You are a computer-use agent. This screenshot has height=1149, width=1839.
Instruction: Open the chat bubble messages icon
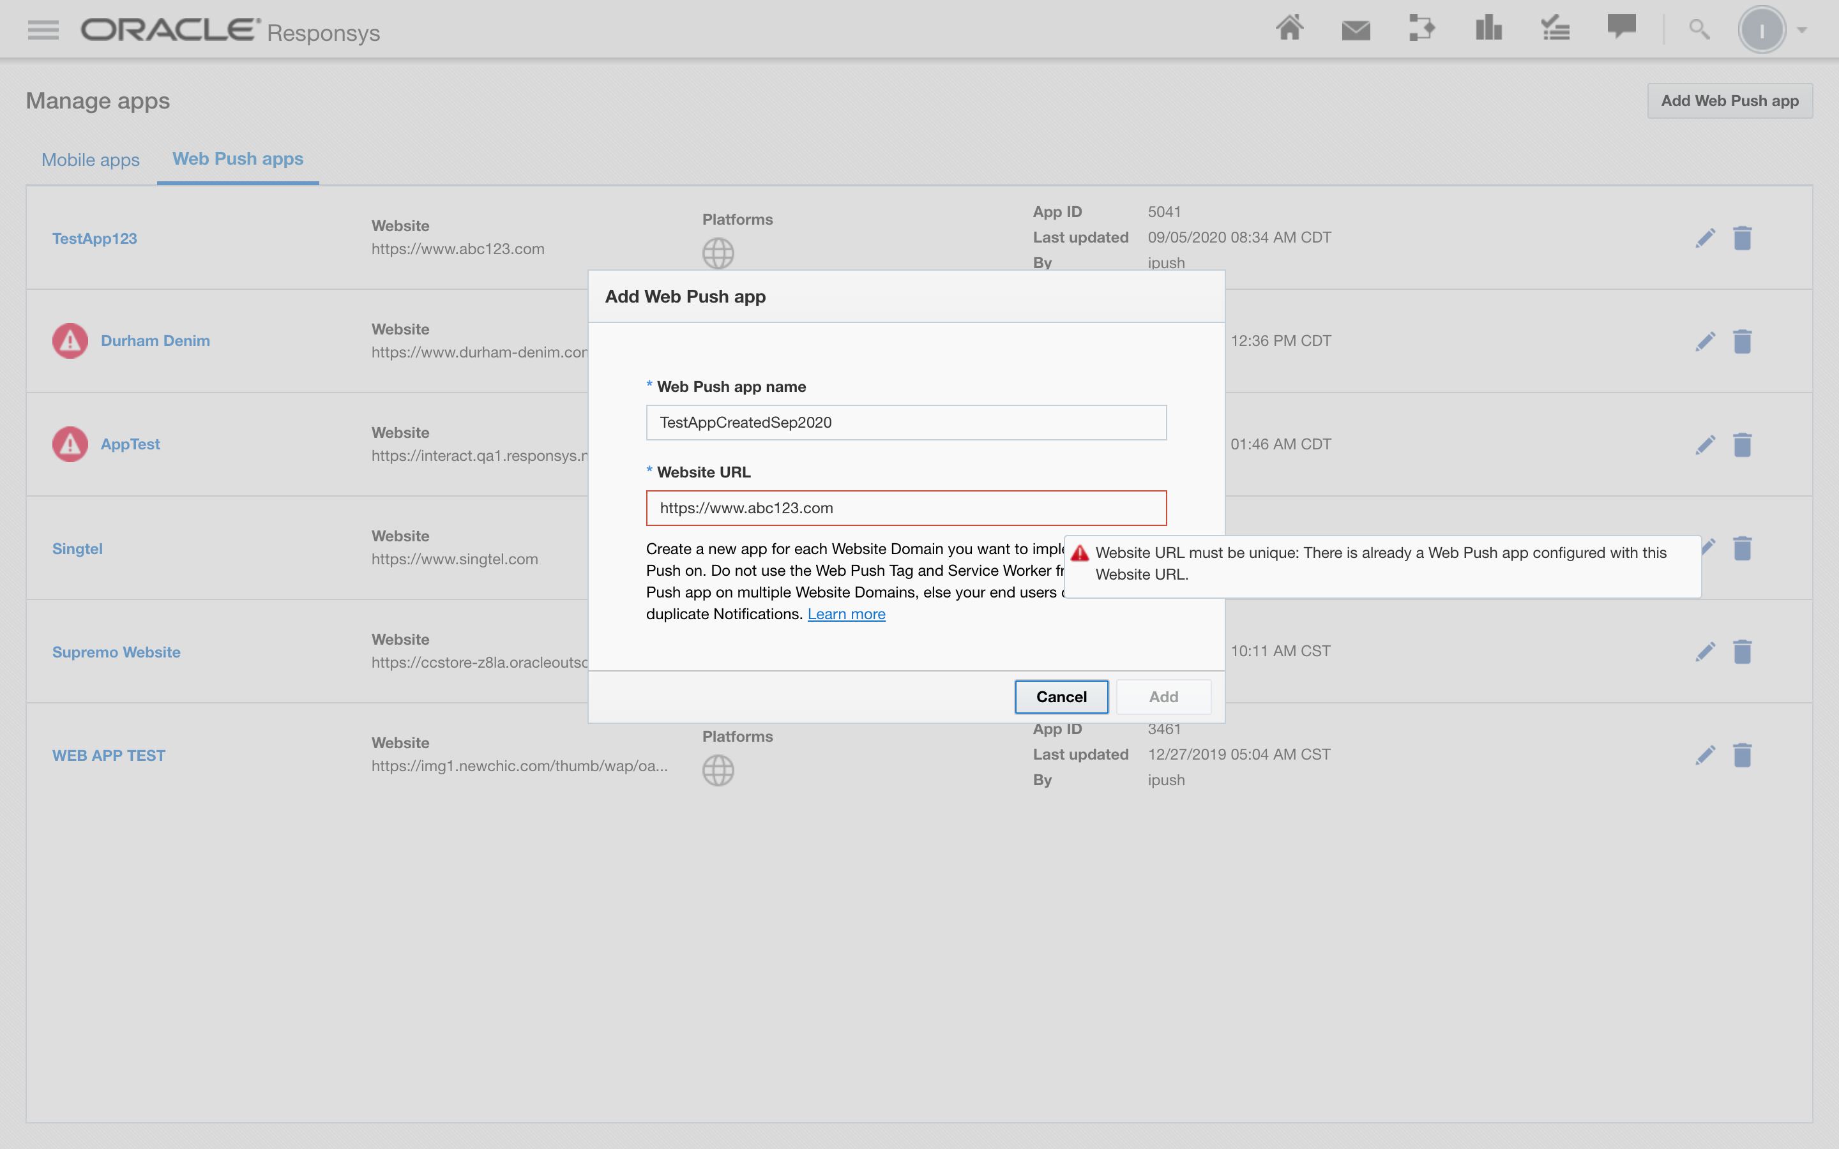coord(1621,27)
